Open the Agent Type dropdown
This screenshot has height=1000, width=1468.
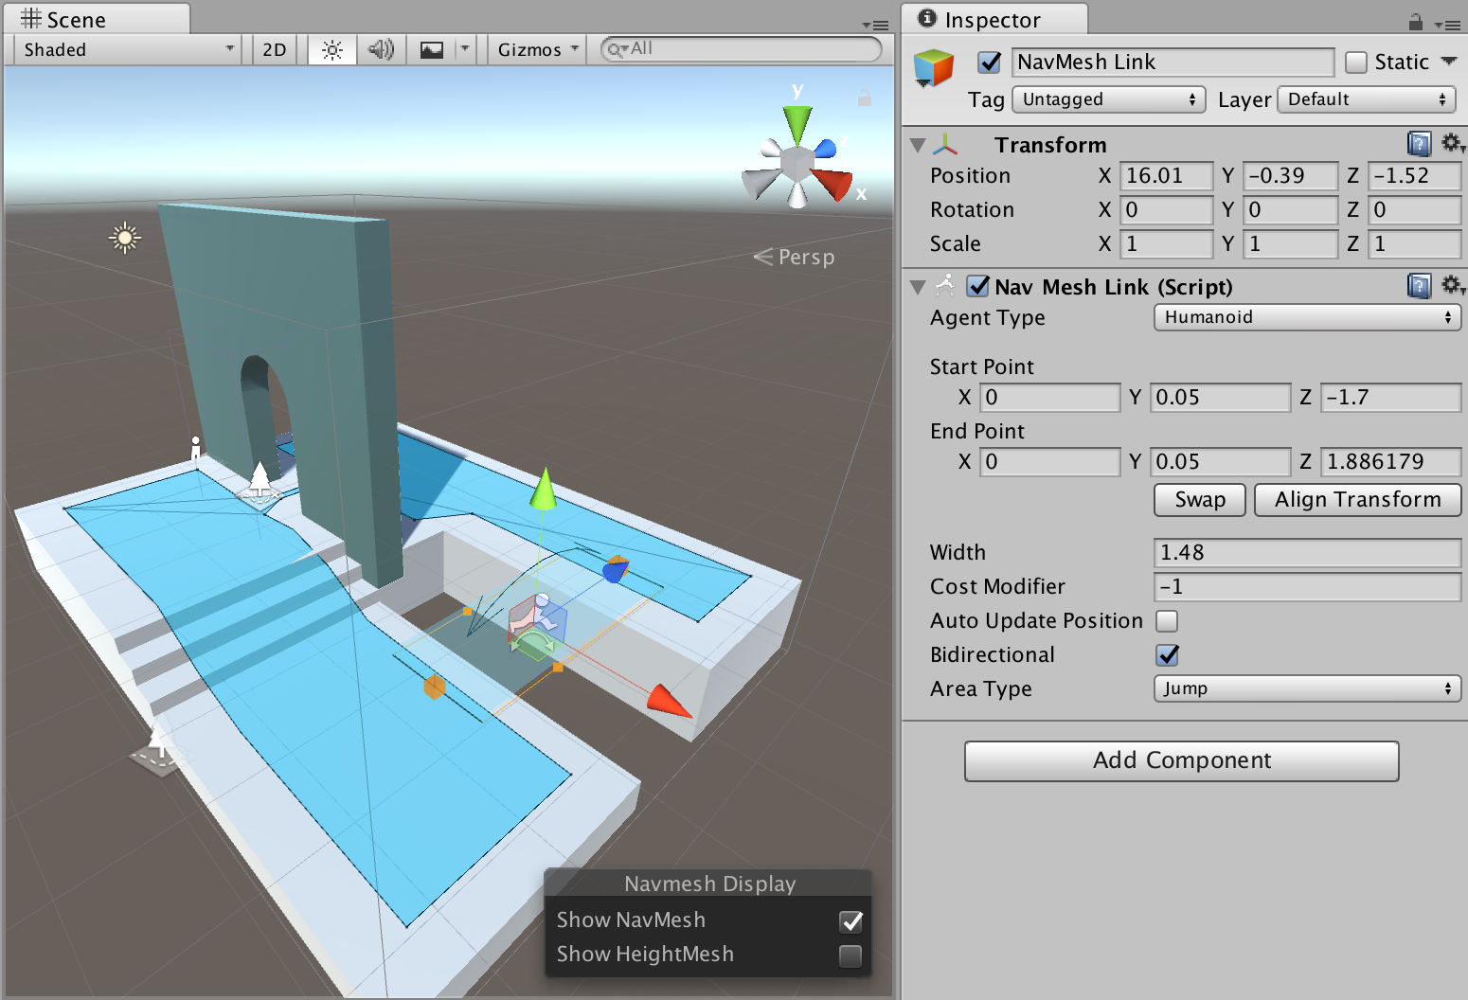click(1307, 317)
